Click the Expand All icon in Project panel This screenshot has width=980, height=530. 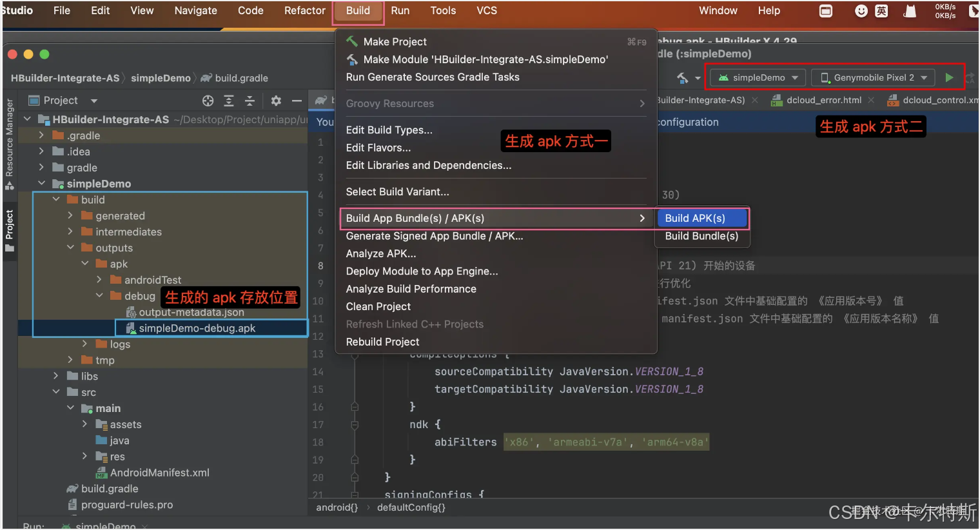(x=229, y=101)
